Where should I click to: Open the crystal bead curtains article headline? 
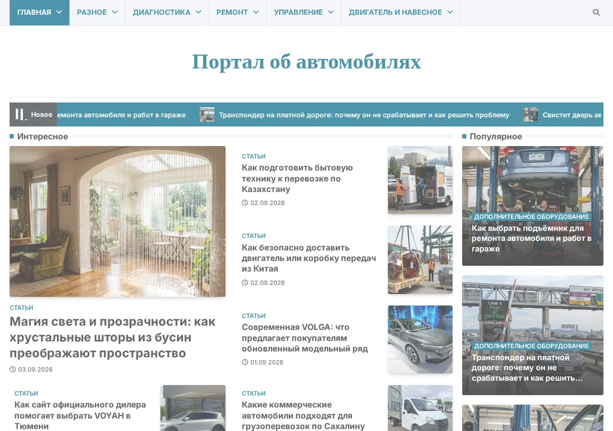click(112, 337)
